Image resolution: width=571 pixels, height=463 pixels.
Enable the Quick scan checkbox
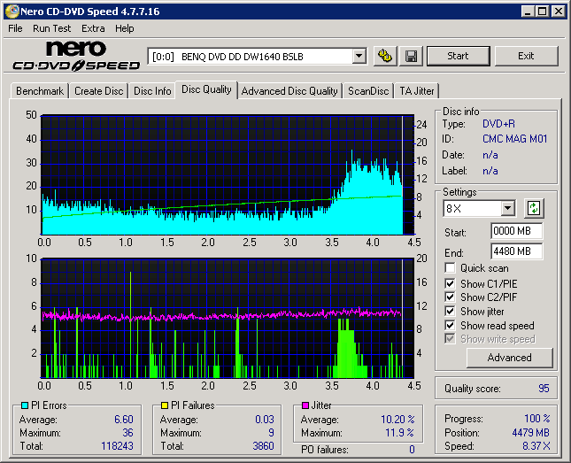click(x=451, y=268)
